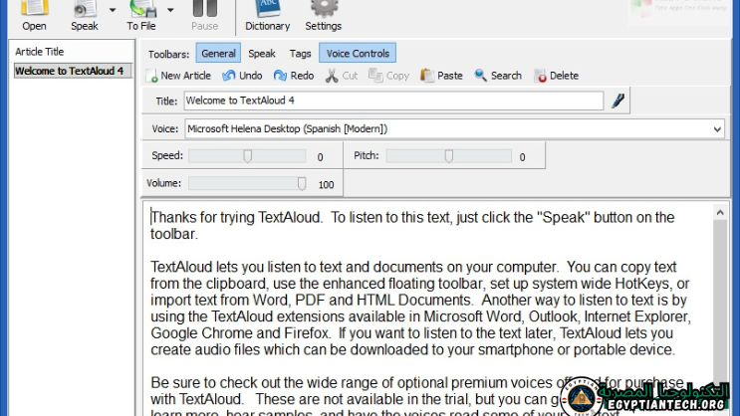Click the Undo button

click(x=242, y=76)
